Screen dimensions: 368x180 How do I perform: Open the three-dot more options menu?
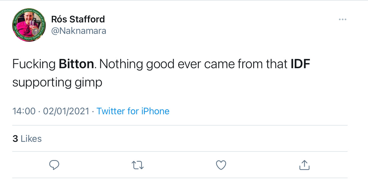(x=342, y=20)
